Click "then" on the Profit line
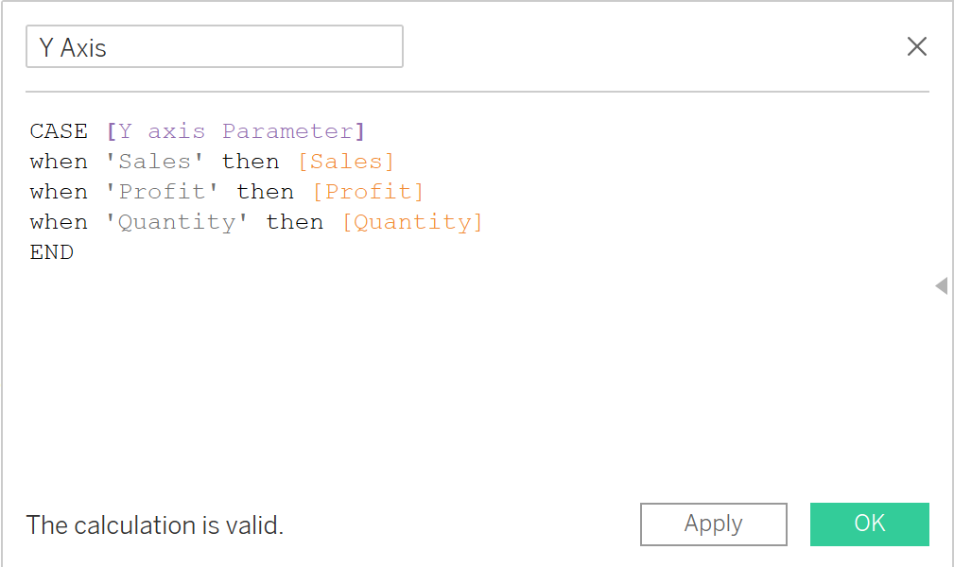The width and height of the screenshot is (954, 567). coord(266,192)
